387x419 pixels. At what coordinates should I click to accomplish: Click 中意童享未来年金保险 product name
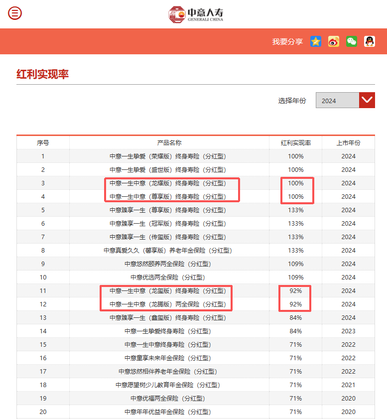tap(168, 358)
